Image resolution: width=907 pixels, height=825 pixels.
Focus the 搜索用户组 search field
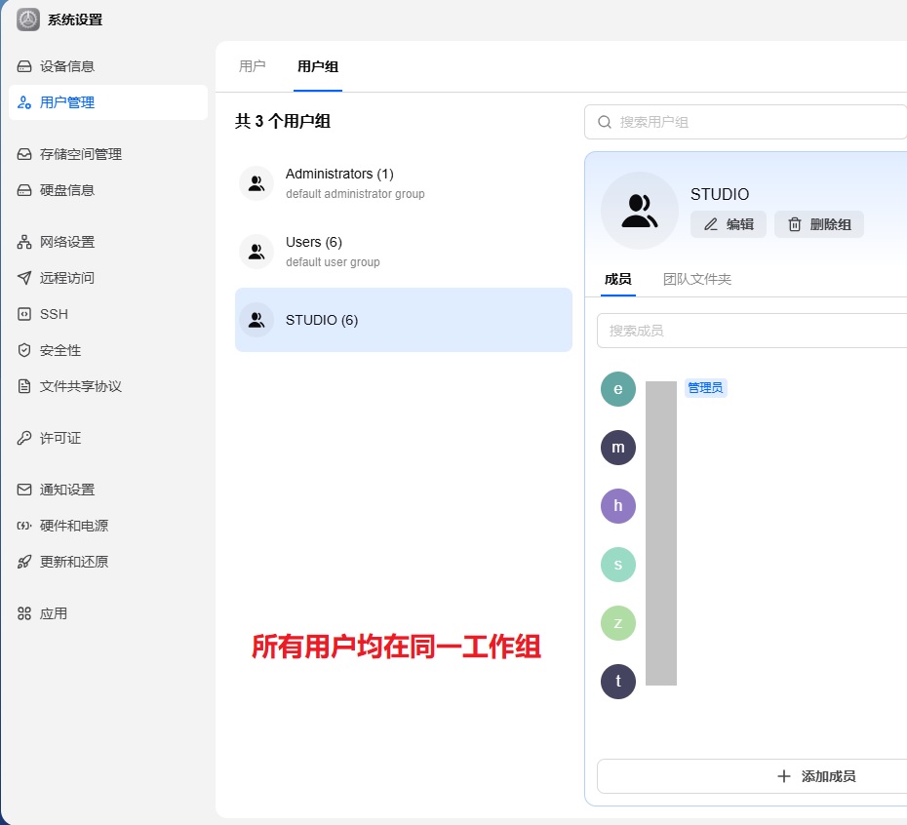coord(746,122)
